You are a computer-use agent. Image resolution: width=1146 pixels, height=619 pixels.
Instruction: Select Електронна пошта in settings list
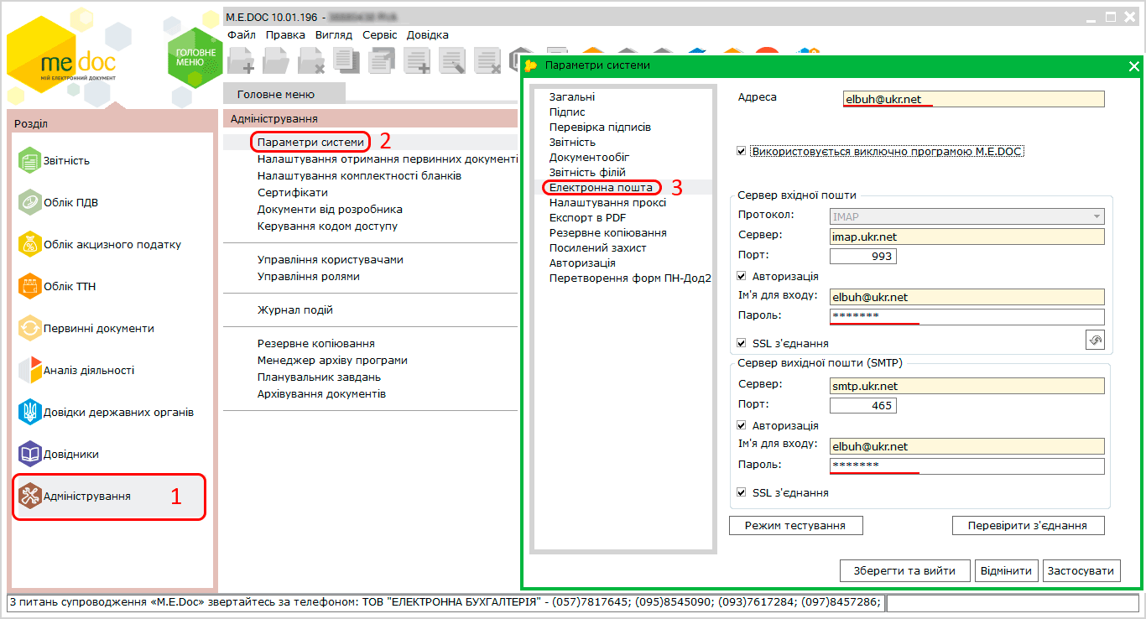601,187
